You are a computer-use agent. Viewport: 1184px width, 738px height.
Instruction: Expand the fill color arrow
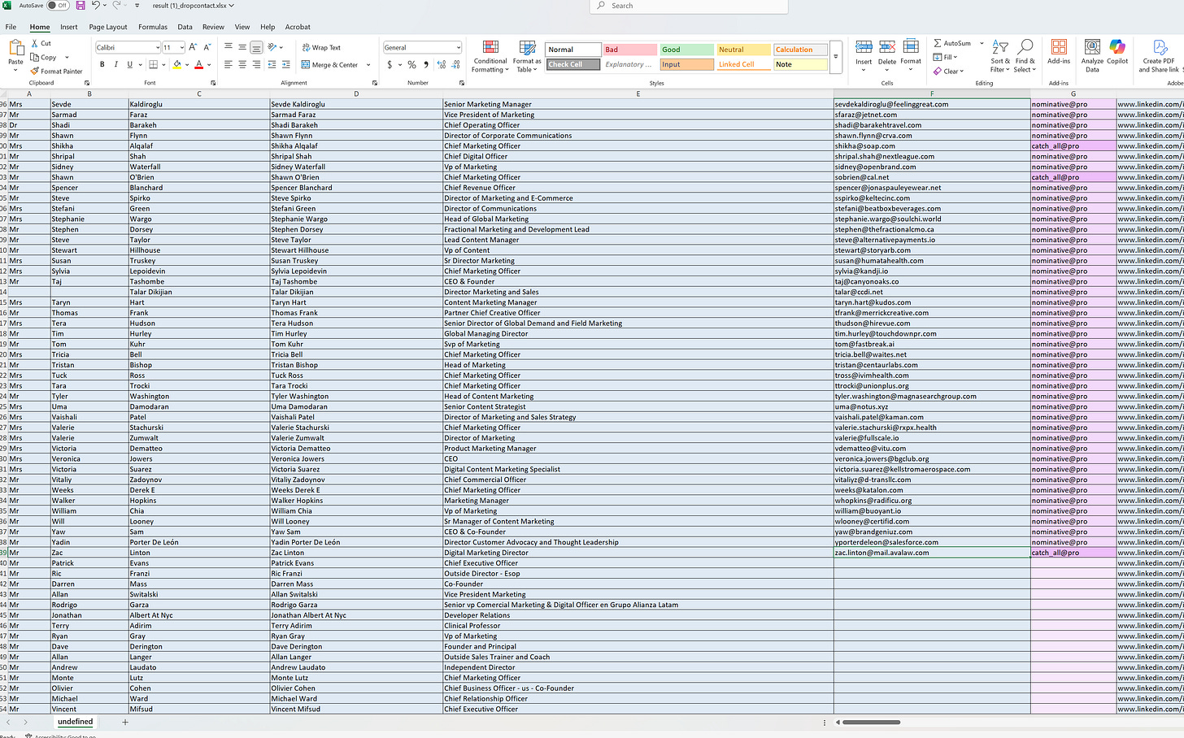tap(187, 65)
